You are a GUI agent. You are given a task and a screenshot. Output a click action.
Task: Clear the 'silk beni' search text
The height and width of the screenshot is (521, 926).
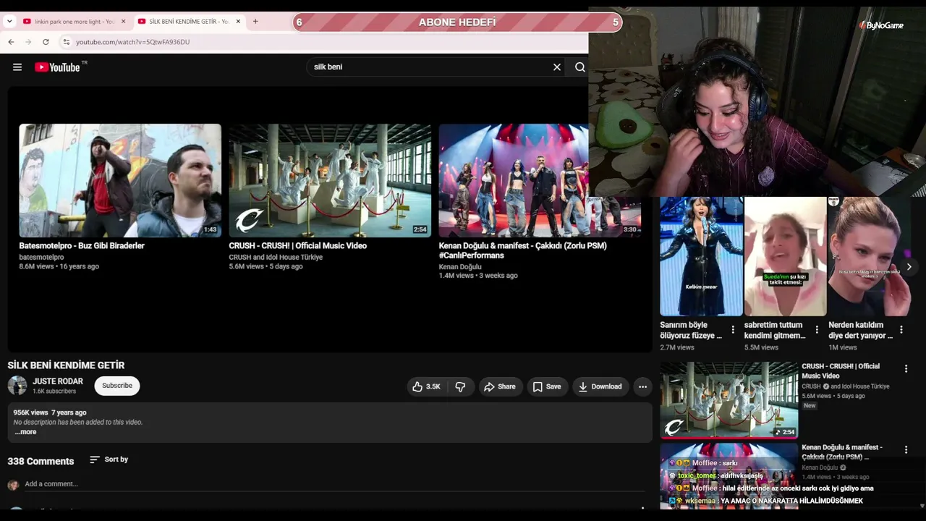pos(557,67)
